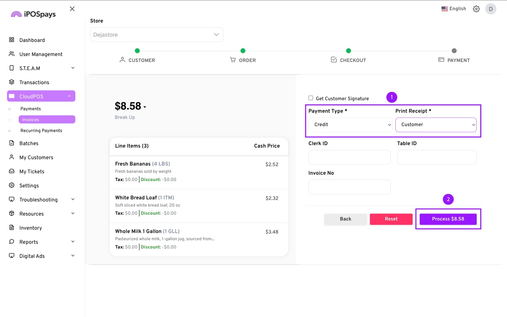Open the Print Receipt dropdown
This screenshot has width=507, height=317.
pos(436,125)
